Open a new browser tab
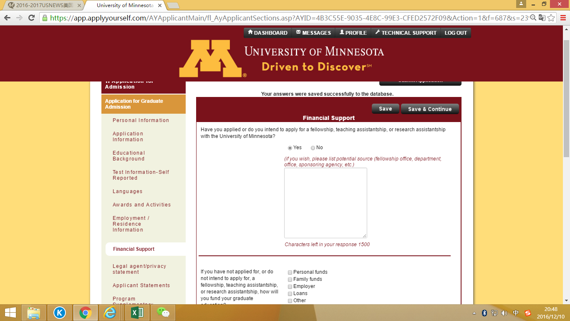This screenshot has height=321, width=570. [x=173, y=5]
